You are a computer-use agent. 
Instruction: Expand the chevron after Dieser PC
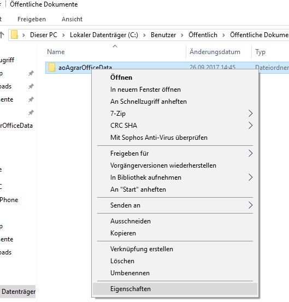tap(63, 35)
